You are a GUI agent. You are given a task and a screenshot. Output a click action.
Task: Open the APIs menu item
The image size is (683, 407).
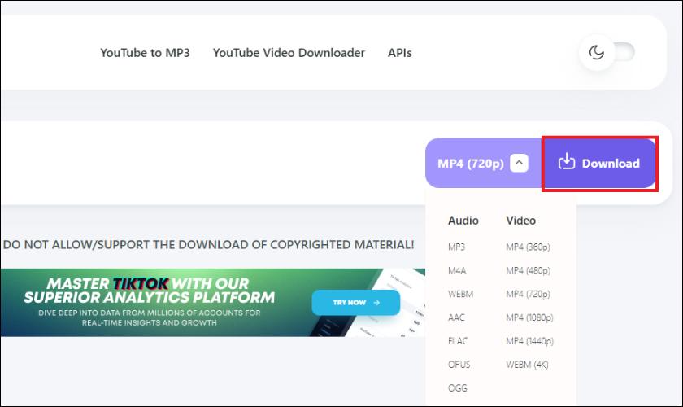(x=400, y=53)
